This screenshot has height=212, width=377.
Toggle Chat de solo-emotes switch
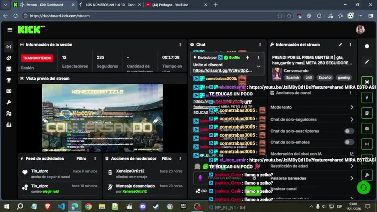(349, 142)
